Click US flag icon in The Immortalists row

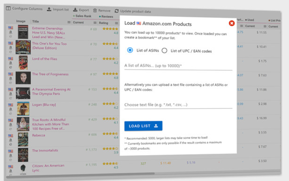(10, 151)
